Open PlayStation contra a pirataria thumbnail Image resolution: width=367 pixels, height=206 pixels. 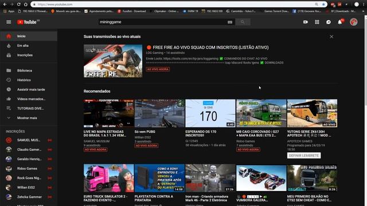(x=159, y=178)
